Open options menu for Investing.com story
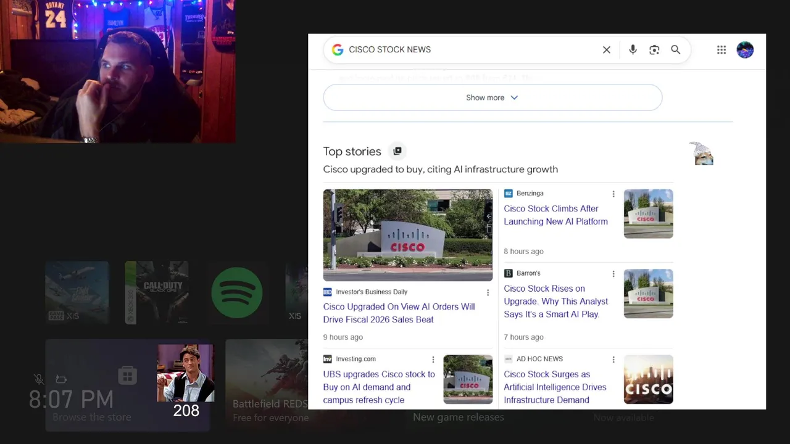 tap(433, 360)
